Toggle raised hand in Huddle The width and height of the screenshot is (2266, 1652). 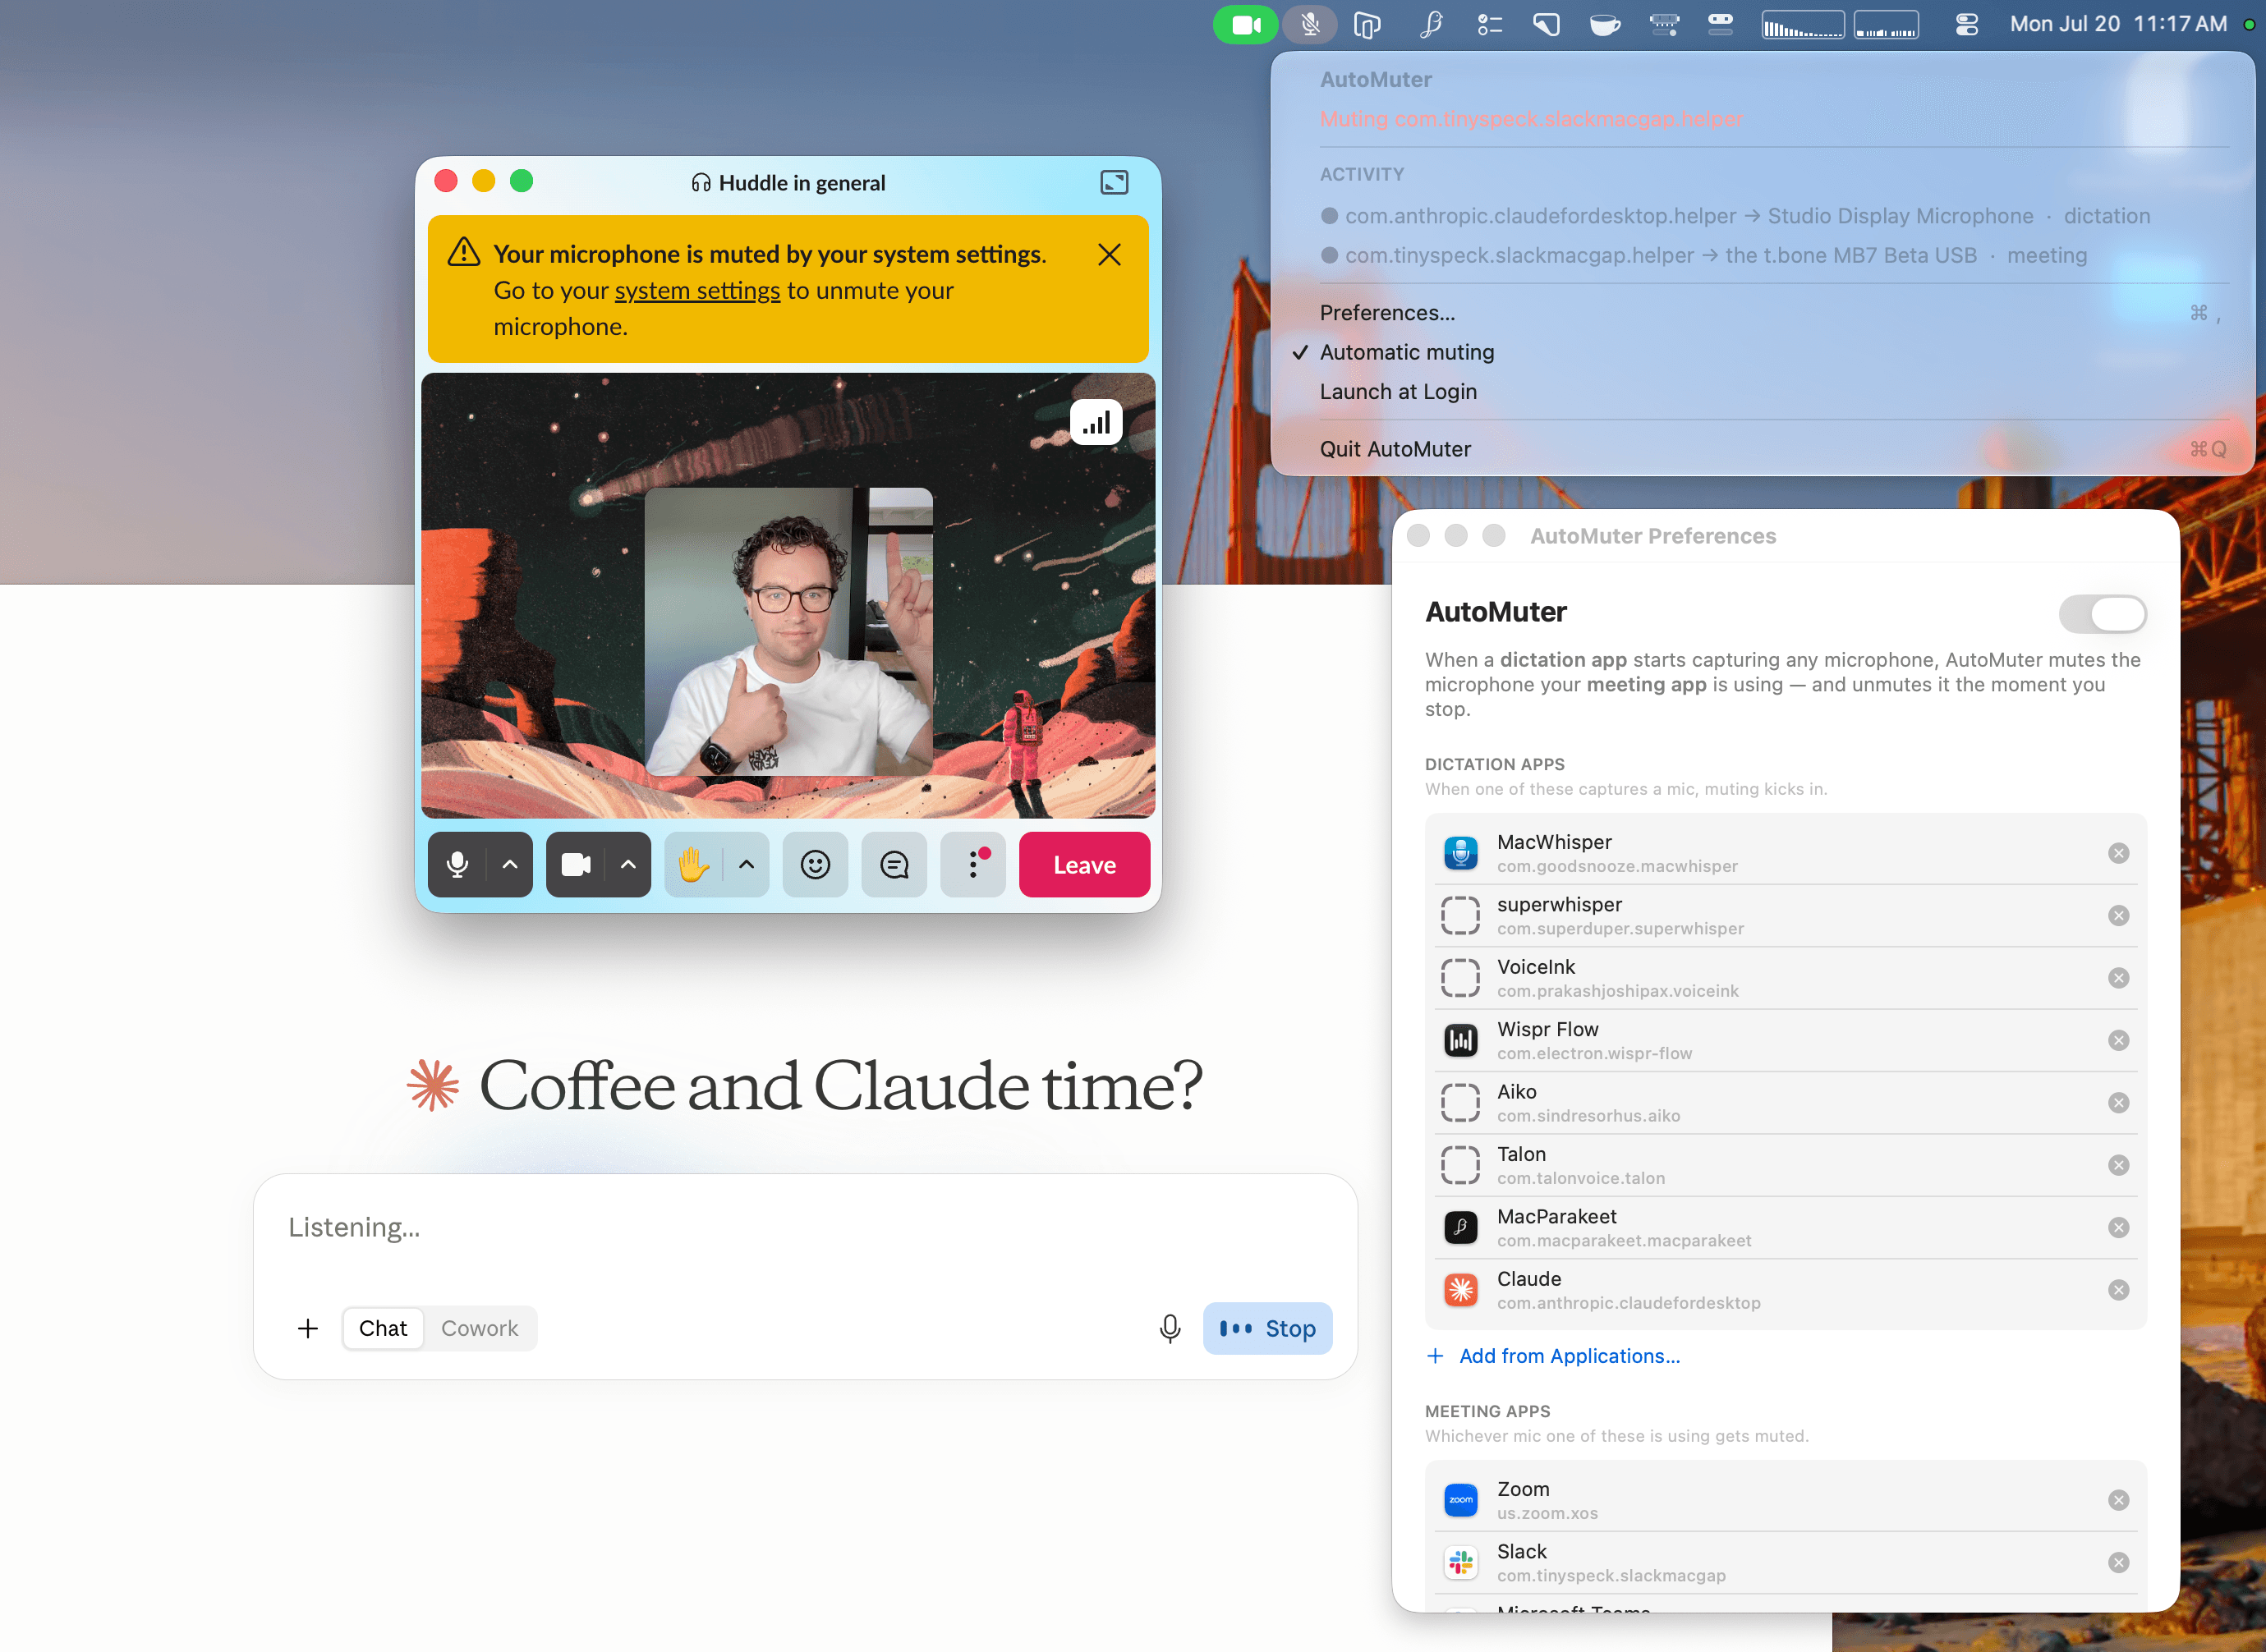click(693, 865)
